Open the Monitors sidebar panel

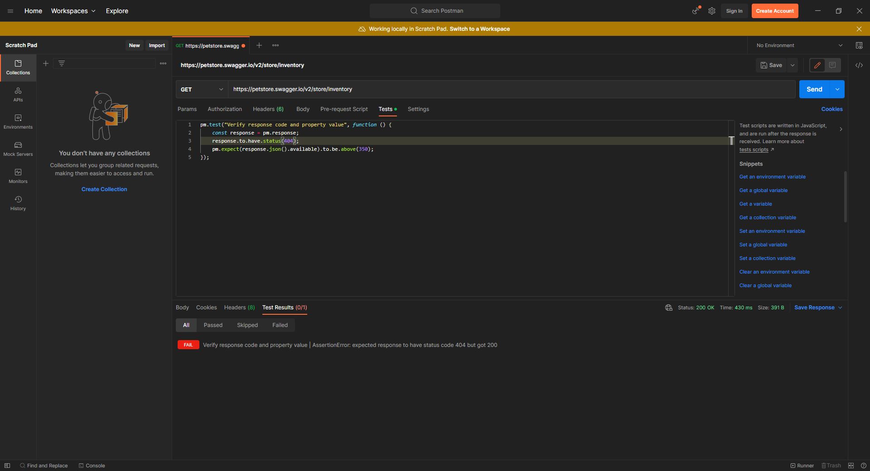pyautogui.click(x=18, y=176)
